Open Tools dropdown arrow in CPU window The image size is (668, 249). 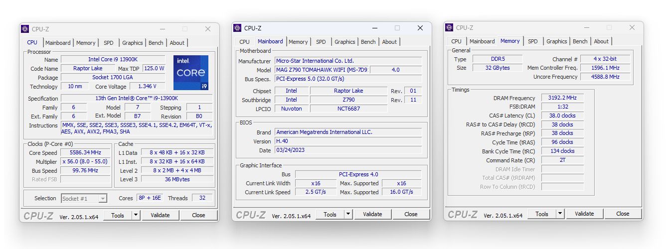136,215
